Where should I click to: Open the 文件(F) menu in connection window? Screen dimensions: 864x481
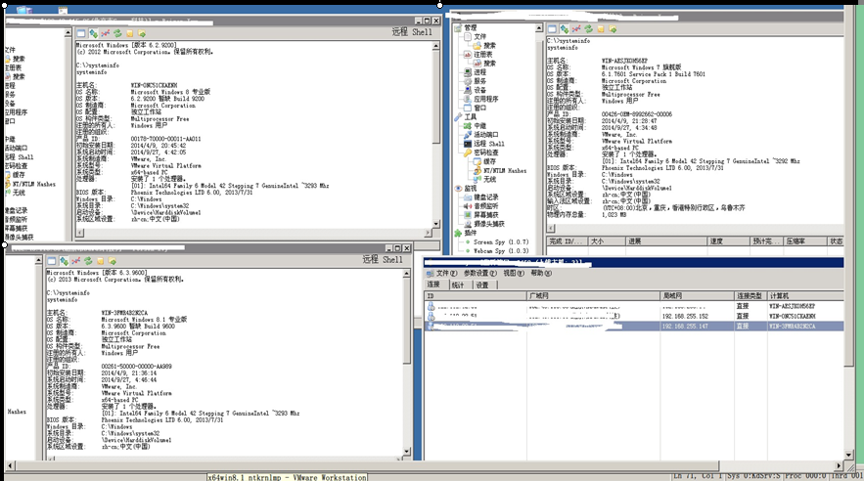point(447,273)
